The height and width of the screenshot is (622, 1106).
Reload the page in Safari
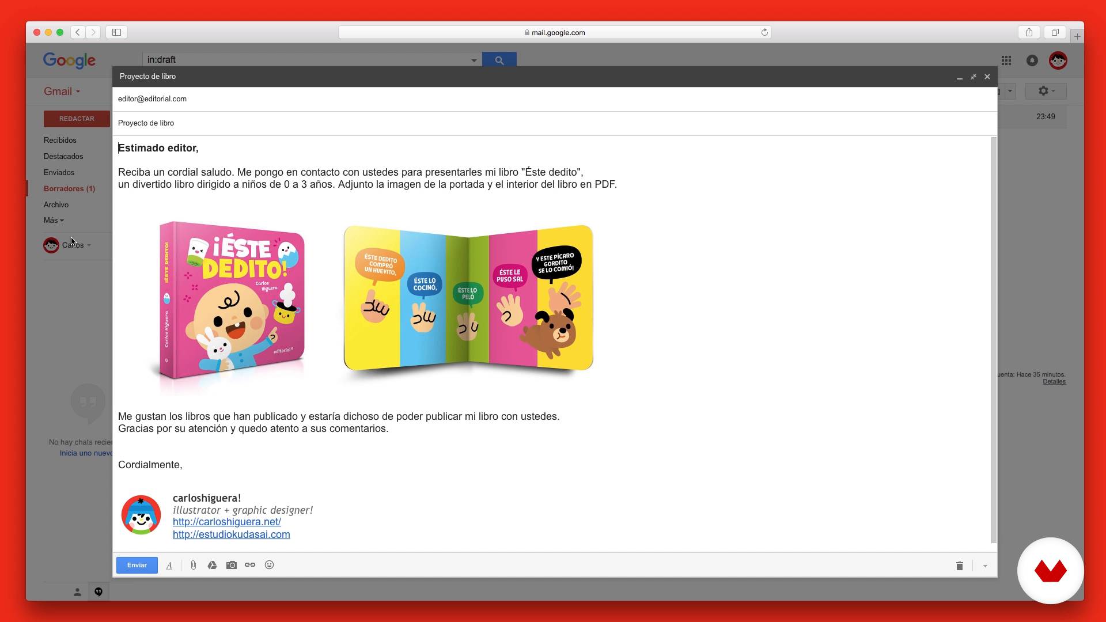tap(764, 32)
